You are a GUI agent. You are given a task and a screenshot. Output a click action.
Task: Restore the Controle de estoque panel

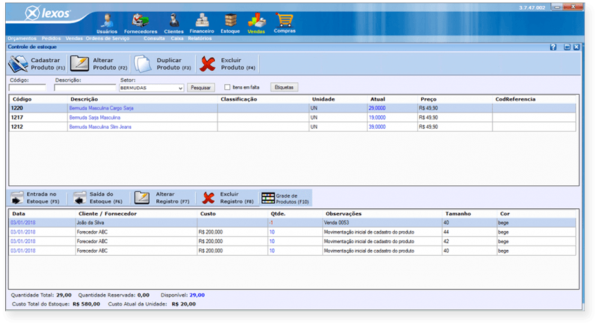point(567,47)
